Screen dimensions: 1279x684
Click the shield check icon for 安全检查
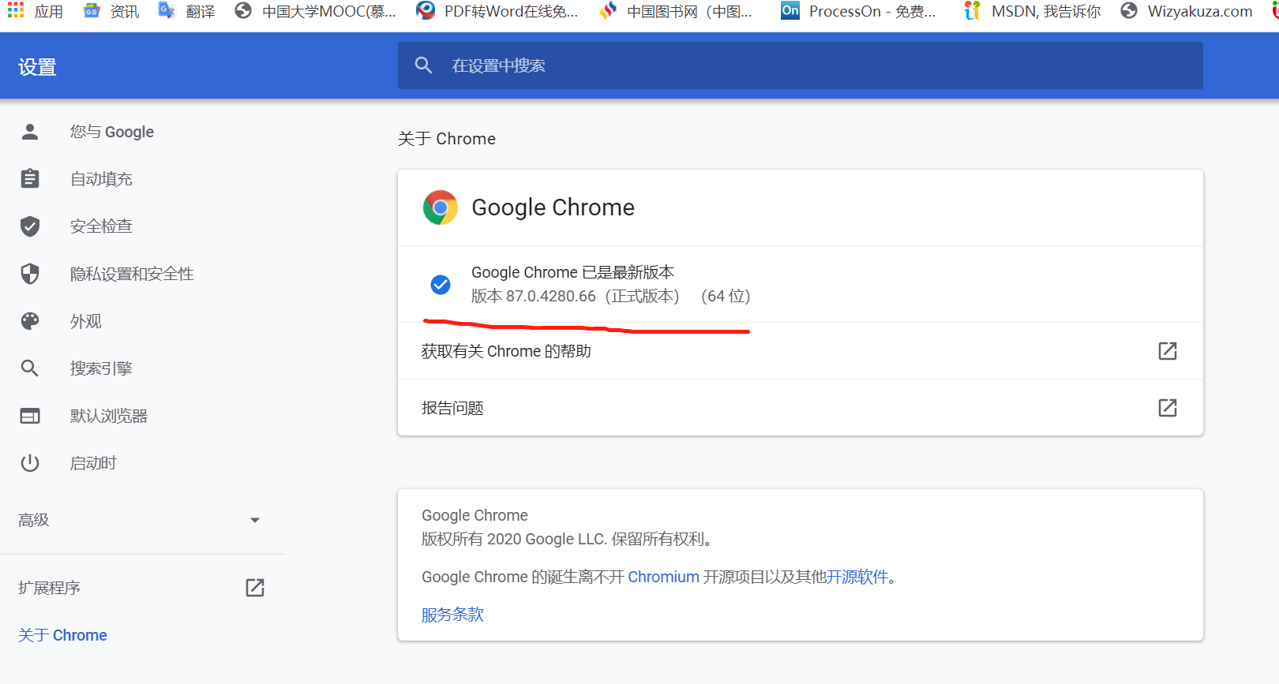[30, 226]
